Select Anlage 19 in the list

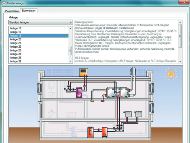pos(39,36)
